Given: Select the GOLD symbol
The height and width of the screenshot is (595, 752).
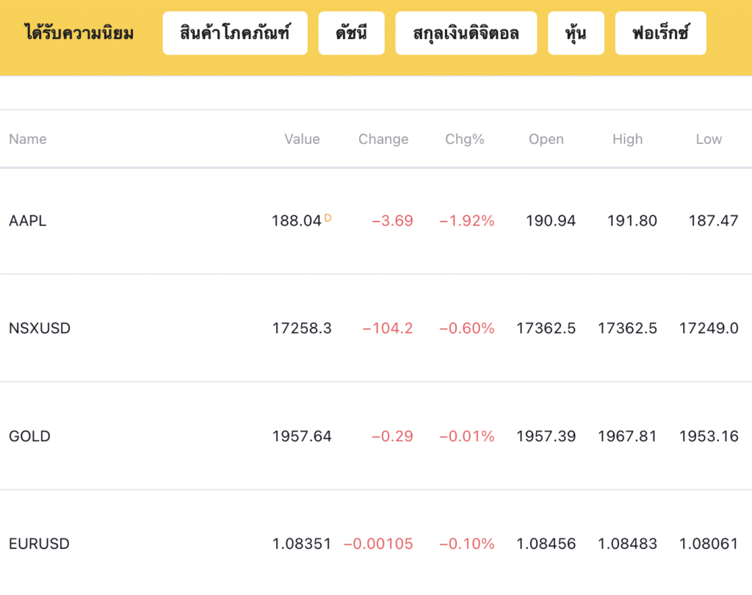Looking at the screenshot, I should pyautogui.click(x=30, y=436).
